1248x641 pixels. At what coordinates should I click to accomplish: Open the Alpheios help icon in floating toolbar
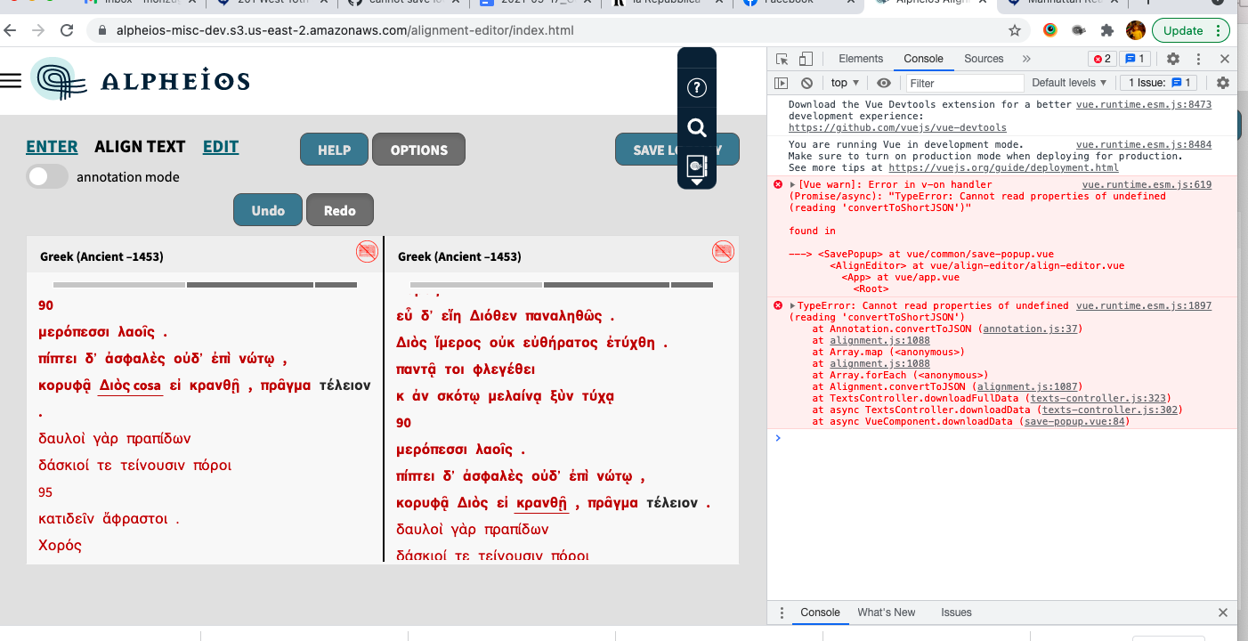tap(697, 87)
